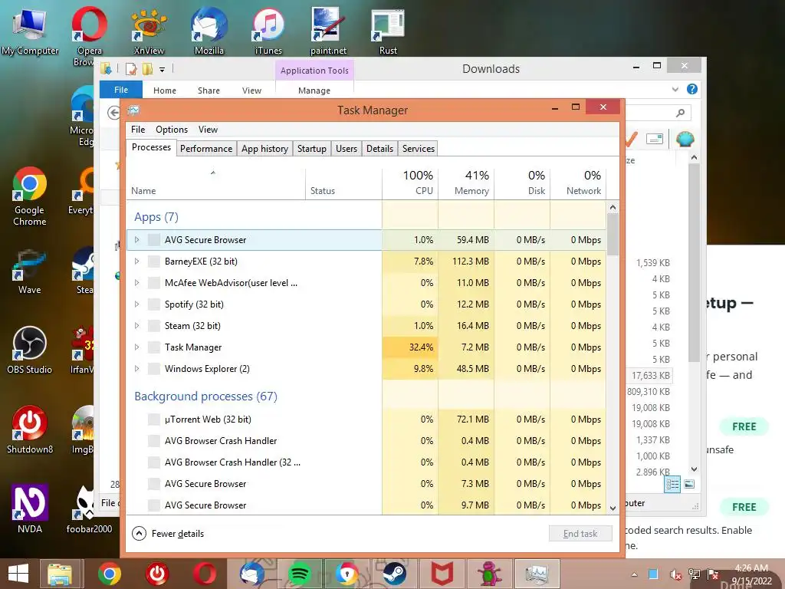The height and width of the screenshot is (589, 785).
Task: Open Task Manager File menu
Action: pos(138,130)
